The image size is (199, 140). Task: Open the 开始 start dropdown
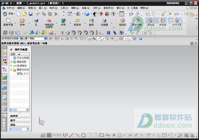[9, 14]
